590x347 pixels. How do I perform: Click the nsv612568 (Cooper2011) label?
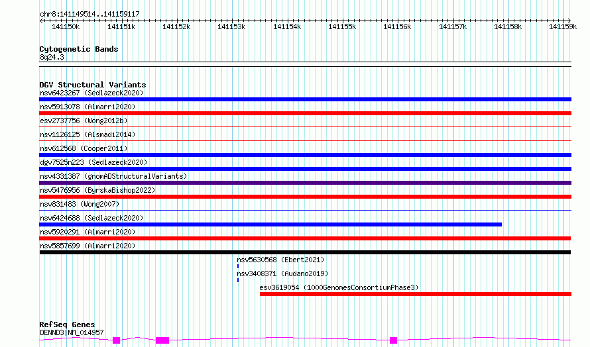84,148
